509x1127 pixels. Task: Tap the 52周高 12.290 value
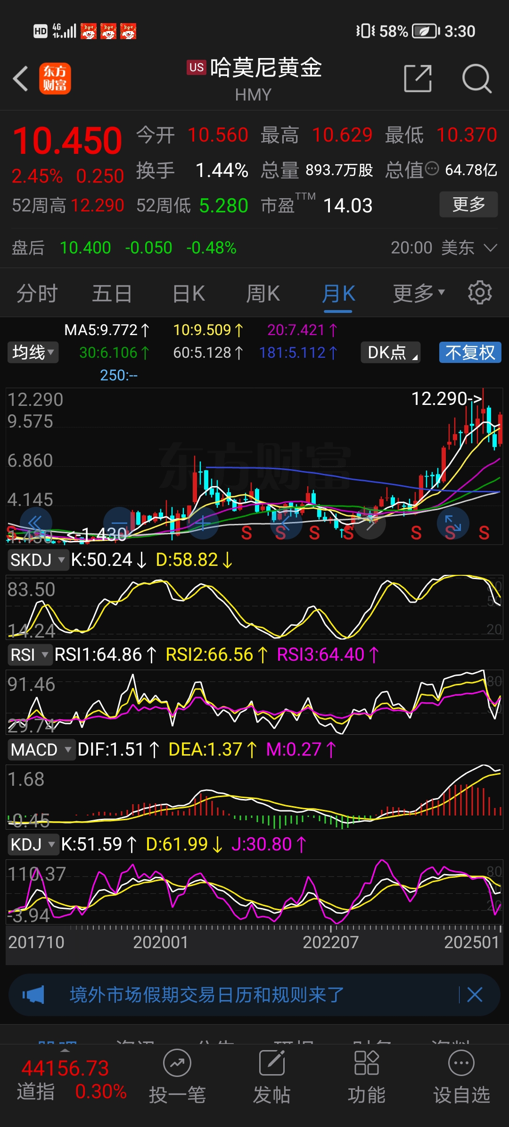coord(98,205)
